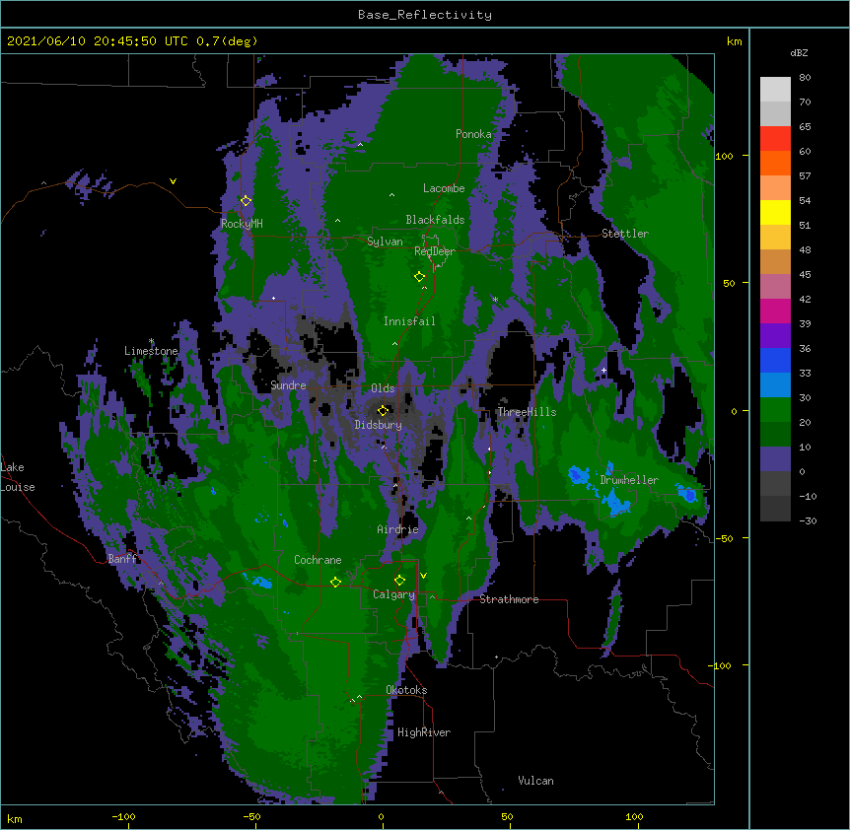Click the Innisfail town label
The width and height of the screenshot is (850, 830).
click(409, 321)
